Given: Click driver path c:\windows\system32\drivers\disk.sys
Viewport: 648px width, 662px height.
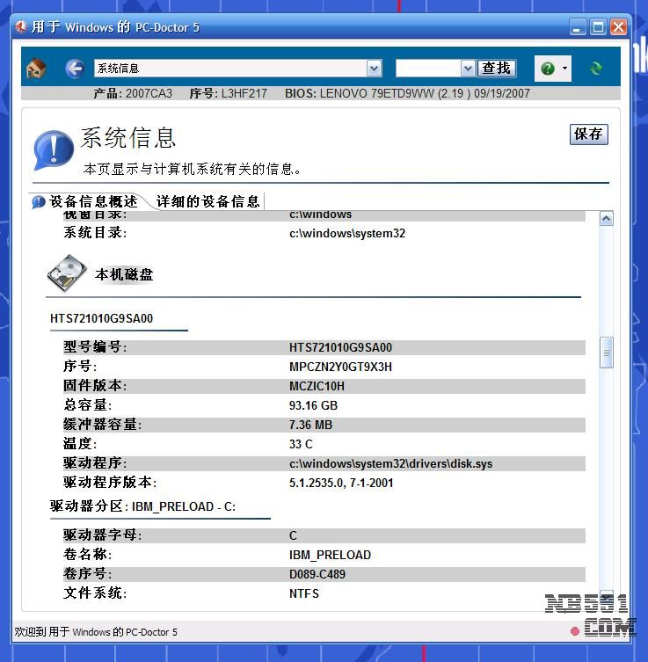Looking at the screenshot, I should 391,463.
